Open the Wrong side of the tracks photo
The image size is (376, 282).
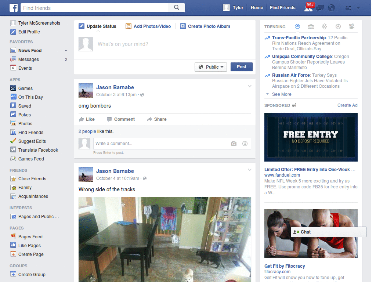pyautogui.click(x=165, y=239)
